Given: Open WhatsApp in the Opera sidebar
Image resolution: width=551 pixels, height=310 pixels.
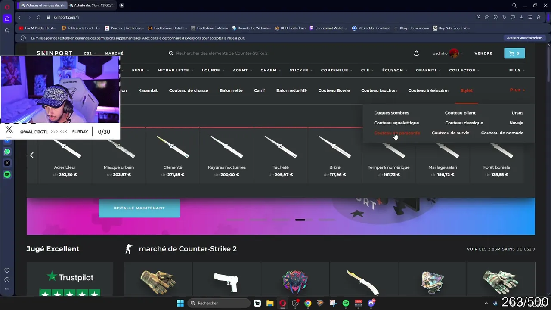Looking at the screenshot, I should (x=7, y=152).
